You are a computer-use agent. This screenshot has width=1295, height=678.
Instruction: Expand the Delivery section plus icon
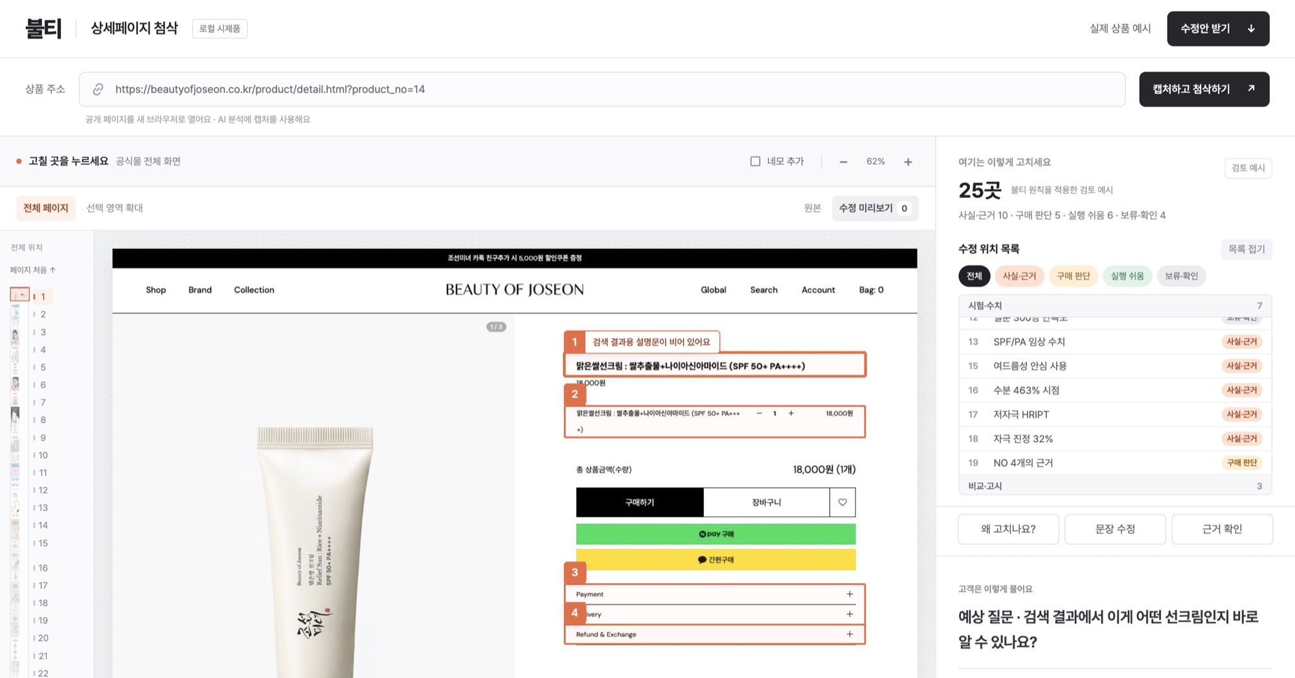click(x=850, y=614)
